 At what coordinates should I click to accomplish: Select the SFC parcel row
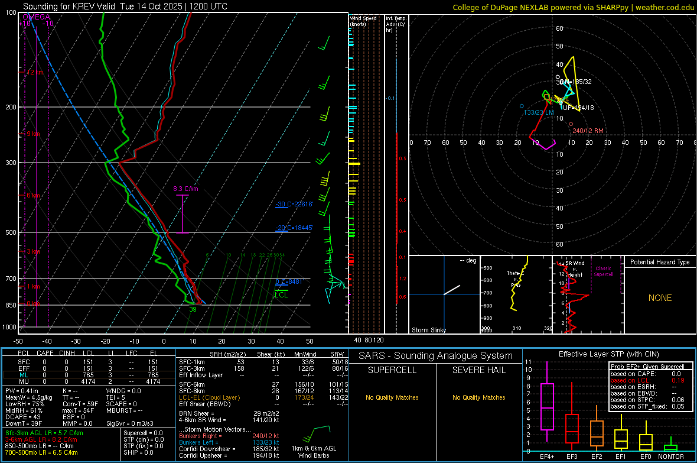point(89,362)
